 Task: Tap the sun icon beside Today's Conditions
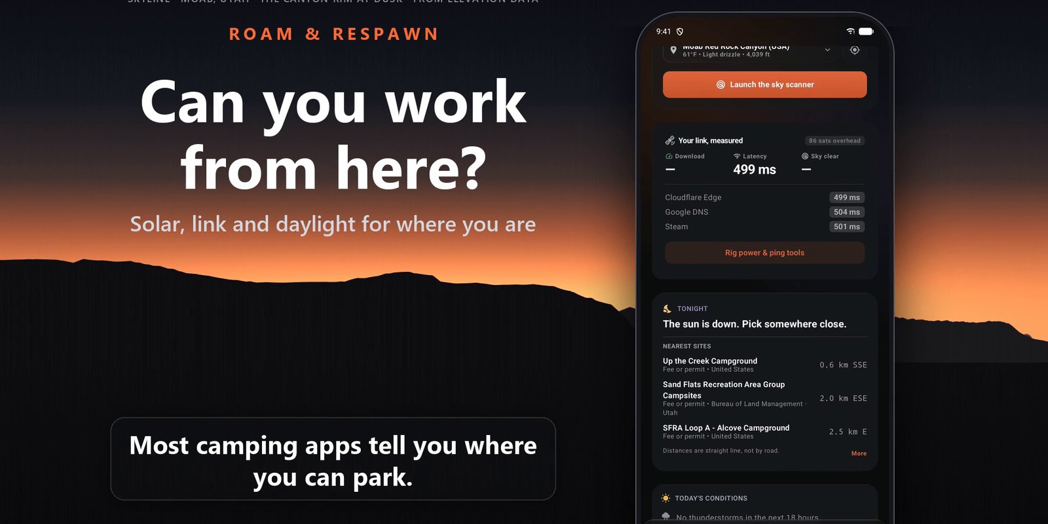tap(666, 498)
